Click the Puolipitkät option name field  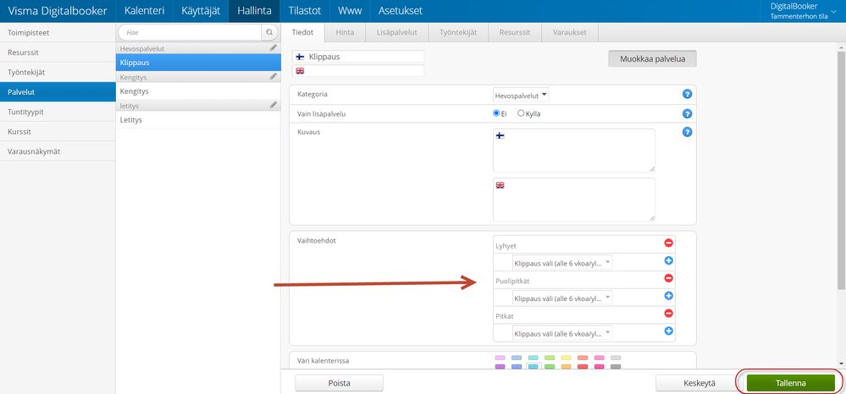[x=578, y=280]
